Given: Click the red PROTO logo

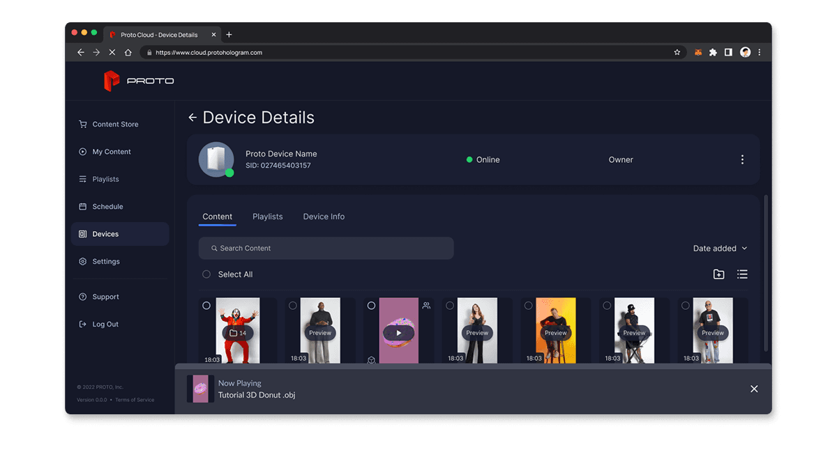Looking at the screenshot, I should [139, 81].
